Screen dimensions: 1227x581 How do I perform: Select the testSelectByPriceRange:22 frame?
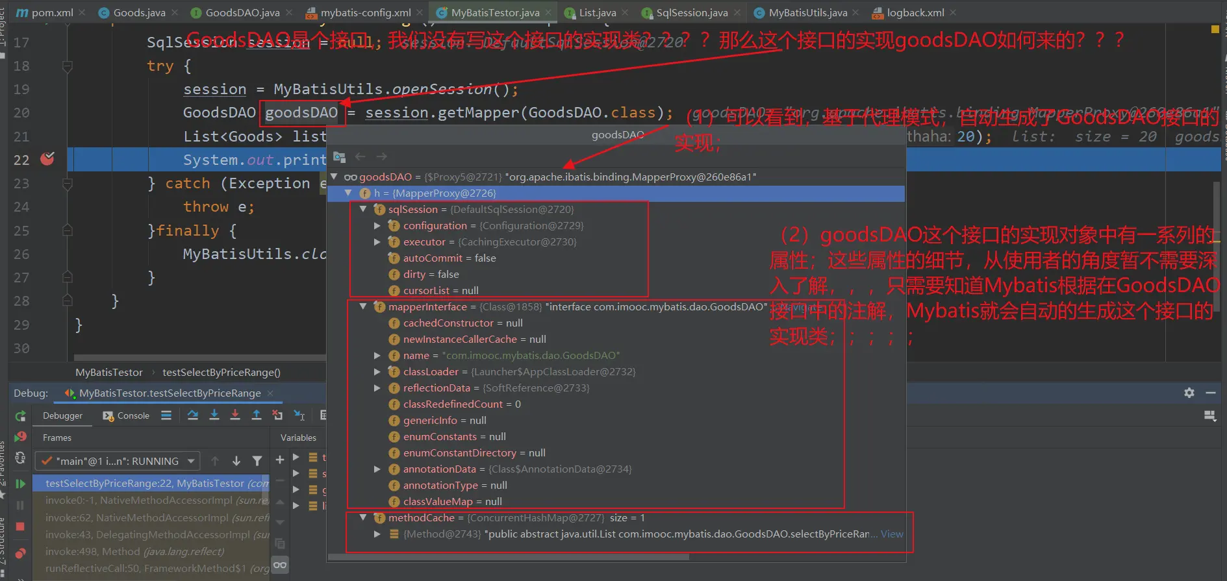click(x=152, y=483)
